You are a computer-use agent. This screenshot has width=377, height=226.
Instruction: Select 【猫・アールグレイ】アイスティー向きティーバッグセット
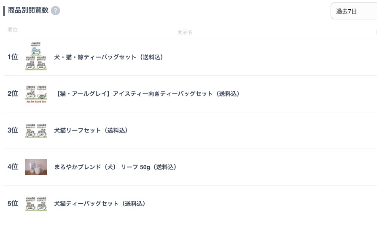(x=148, y=94)
